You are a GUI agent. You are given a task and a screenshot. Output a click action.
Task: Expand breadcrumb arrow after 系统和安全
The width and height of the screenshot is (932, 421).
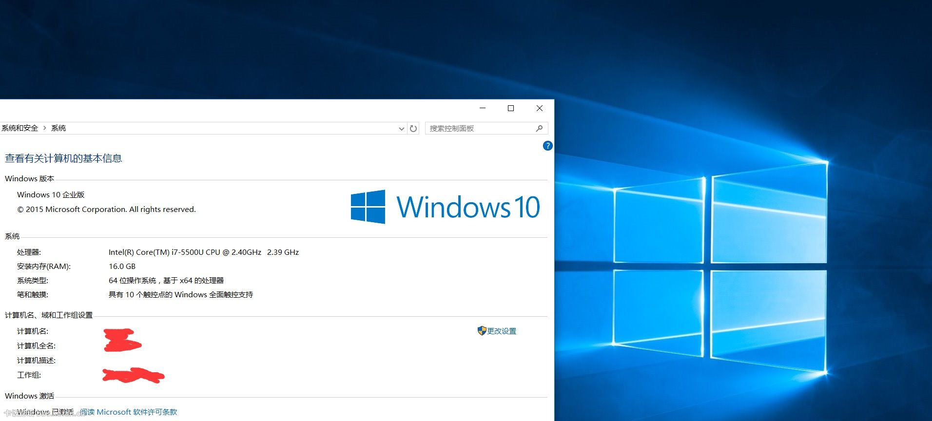tap(45, 128)
